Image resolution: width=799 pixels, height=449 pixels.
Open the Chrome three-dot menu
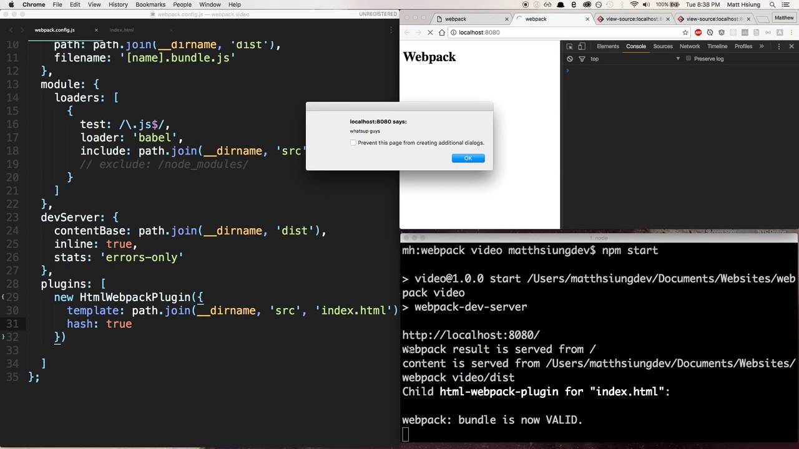click(792, 32)
